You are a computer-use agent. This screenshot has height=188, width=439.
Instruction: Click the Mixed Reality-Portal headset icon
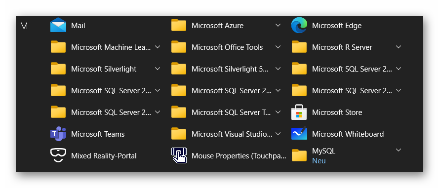(58, 155)
